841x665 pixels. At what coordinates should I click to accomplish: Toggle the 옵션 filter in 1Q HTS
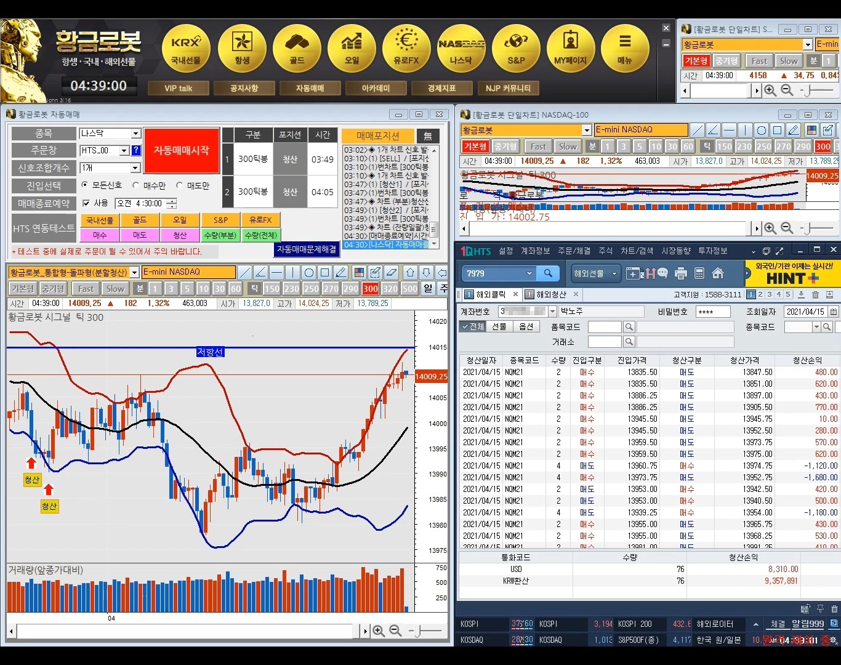[x=526, y=327]
